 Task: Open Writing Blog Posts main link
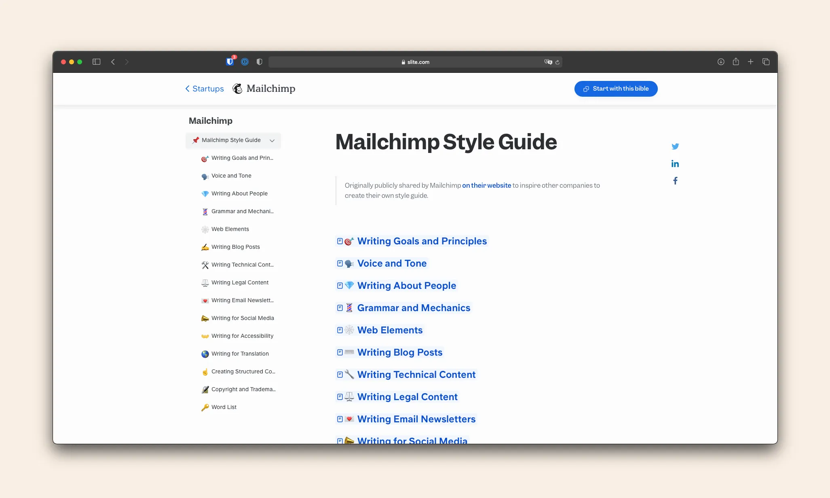point(400,352)
